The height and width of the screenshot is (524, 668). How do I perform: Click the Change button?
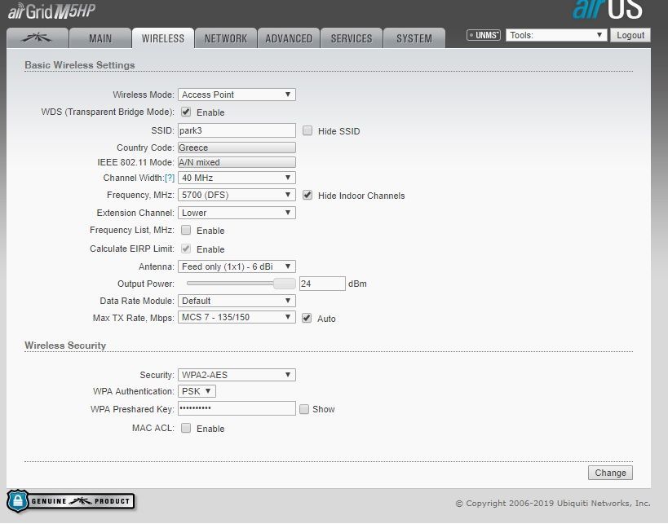click(x=609, y=473)
